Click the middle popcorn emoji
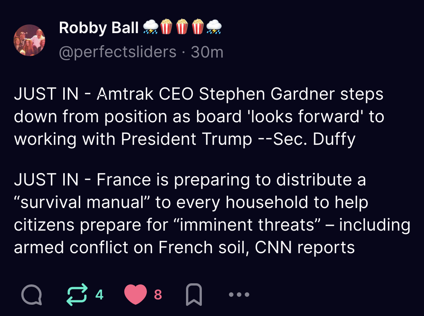Screen dimensions: 424x316 click(x=182, y=27)
